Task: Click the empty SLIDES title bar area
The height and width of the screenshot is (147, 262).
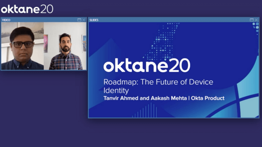Action: (170, 20)
